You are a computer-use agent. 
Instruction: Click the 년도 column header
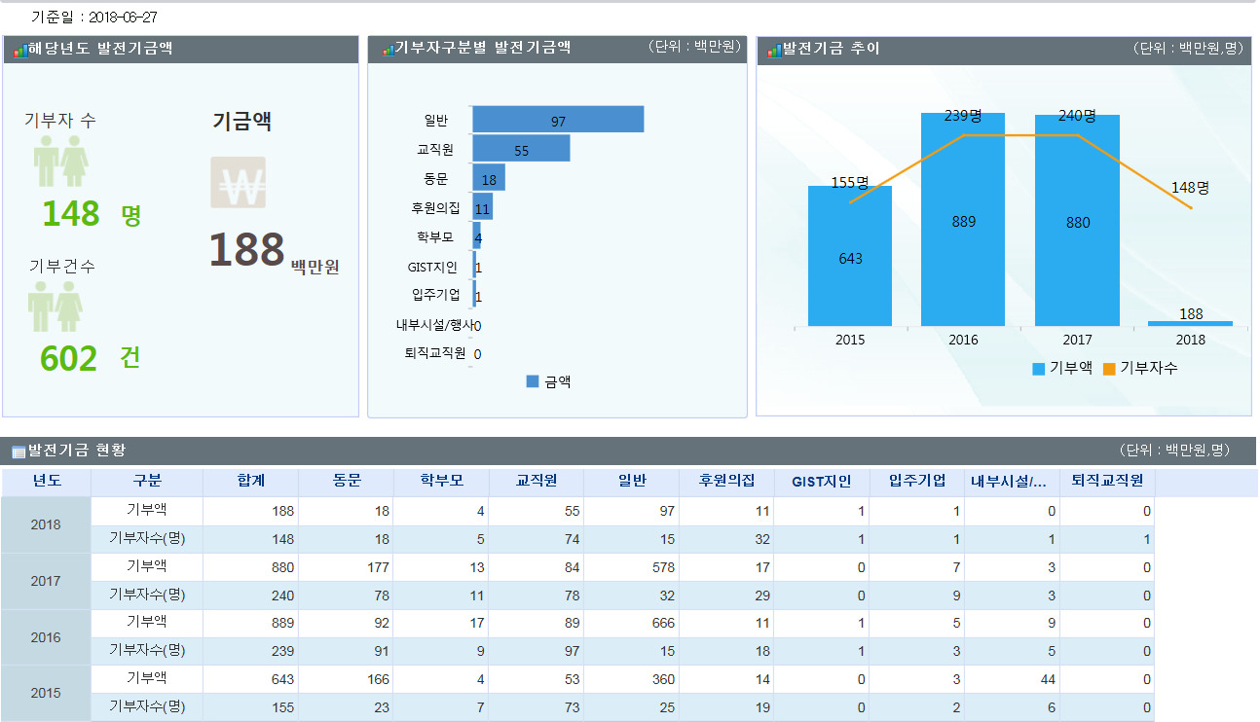[x=47, y=482]
